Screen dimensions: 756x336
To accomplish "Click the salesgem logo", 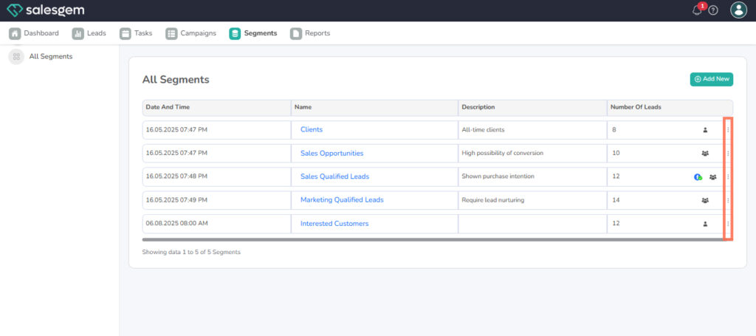I will click(x=45, y=10).
